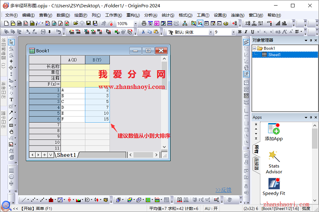Open the 统计(S) menu
The image size is (319, 212).
pyautogui.click(x=168, y=15)
